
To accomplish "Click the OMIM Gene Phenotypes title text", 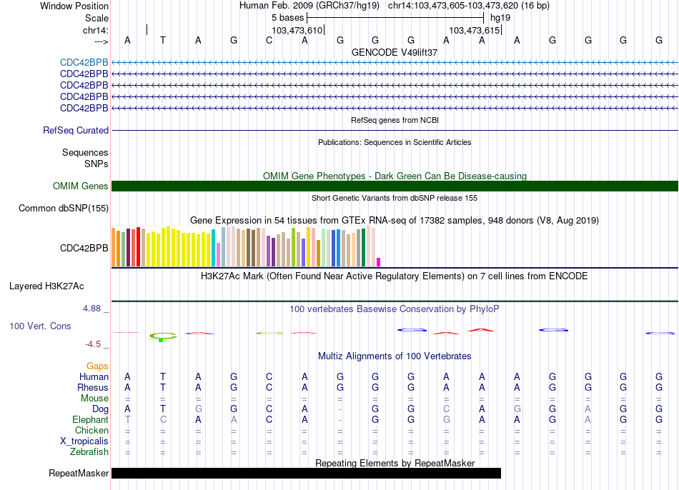I will coord(395,176).
